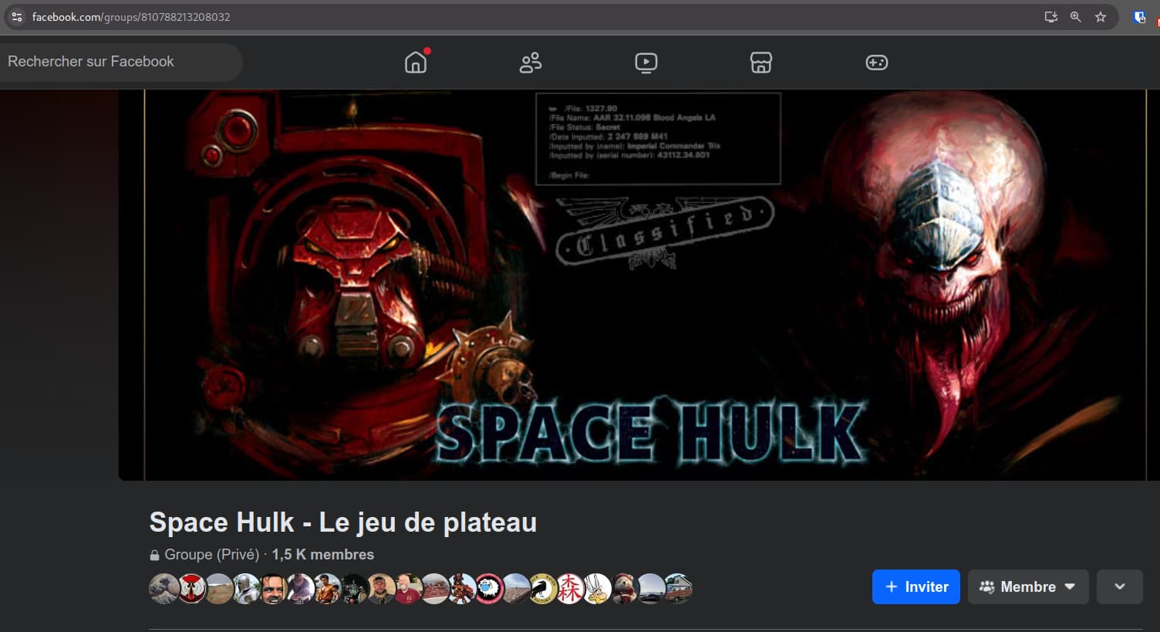Click the zoom magnifier icon in address bar

click(1075, 17)
